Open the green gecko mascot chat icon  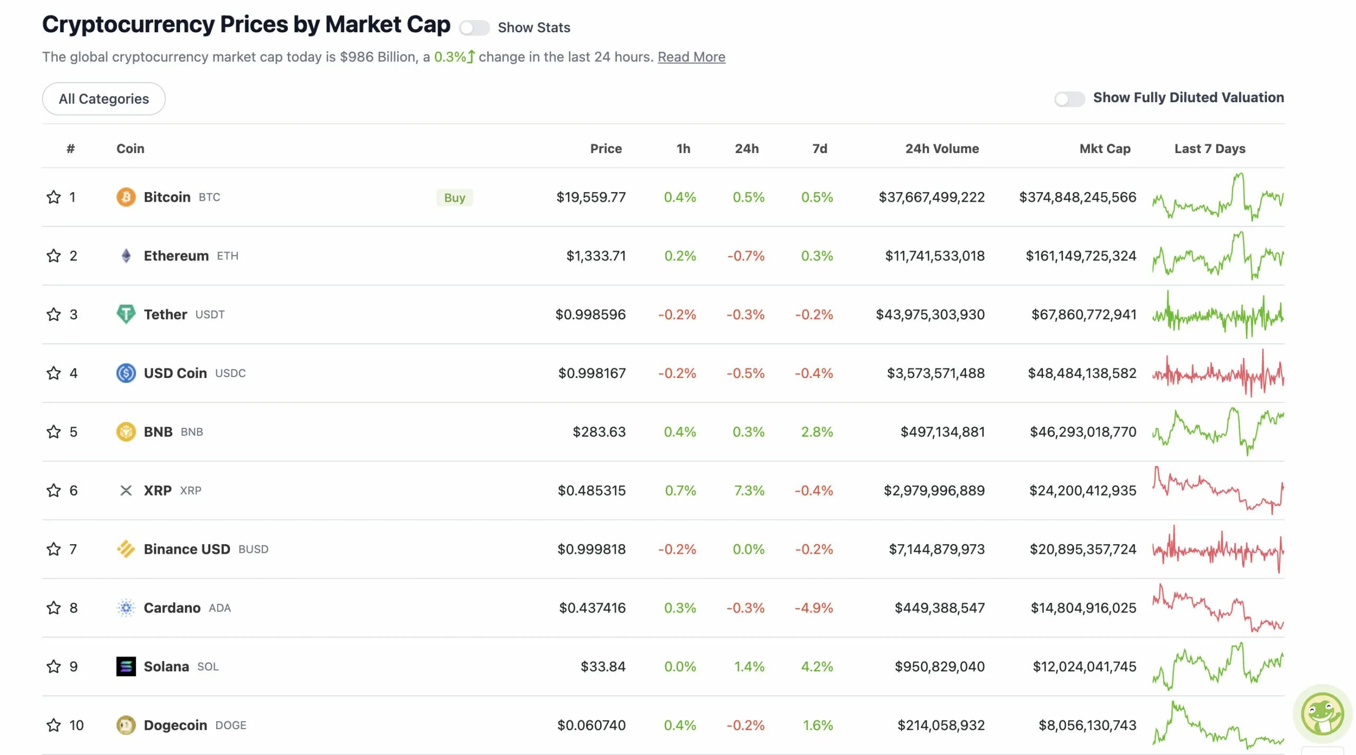1322,714
